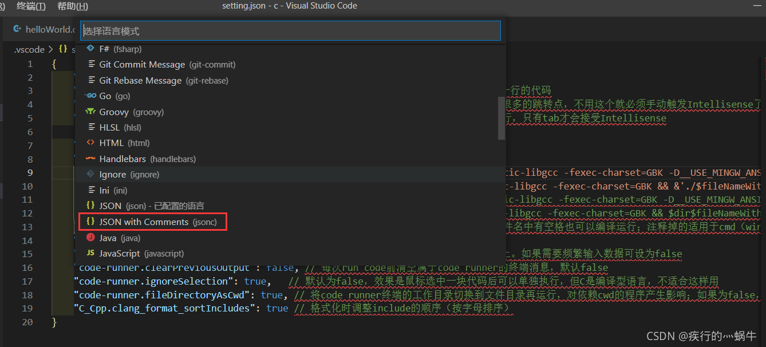Click line number 20 in gutter
This screenshot has width=766, height=347.
(x=27, y=322)
